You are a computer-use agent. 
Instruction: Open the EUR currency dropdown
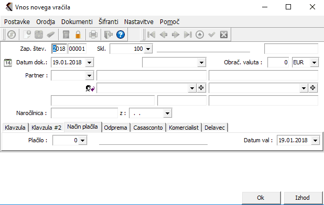(314, 62)
